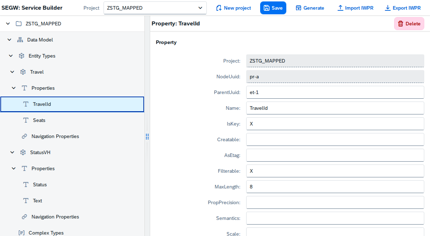Viewport: 430px width, 236px height.
Task: Click the Properties icon under Travel
Action: coord(24,88)
